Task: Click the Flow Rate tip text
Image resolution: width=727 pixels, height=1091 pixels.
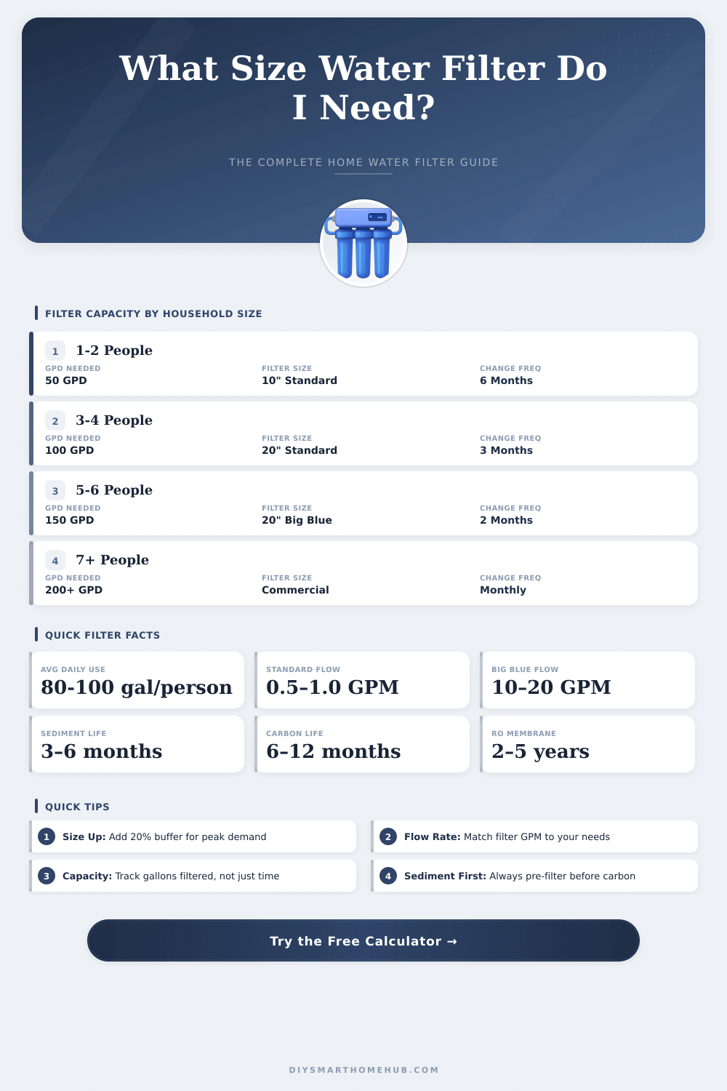Action: click(507, 836)
